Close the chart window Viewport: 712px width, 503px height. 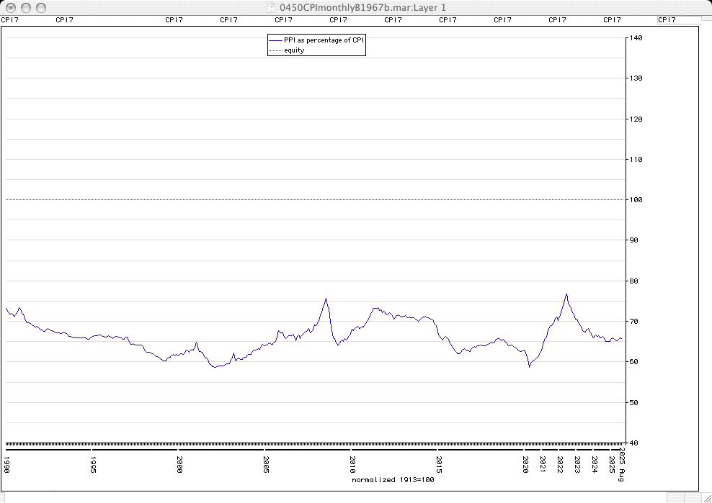point(10,7)
